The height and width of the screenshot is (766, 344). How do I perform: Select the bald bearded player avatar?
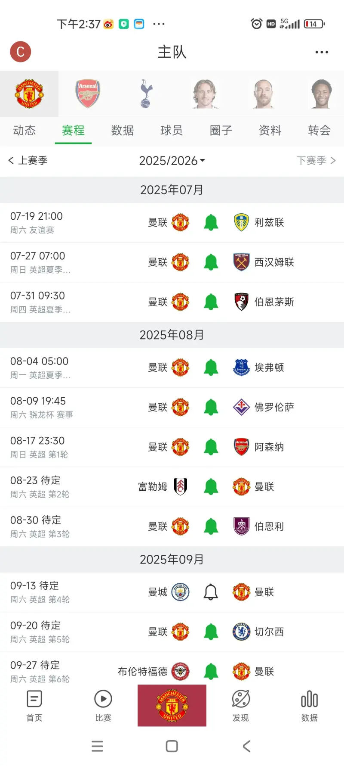click(x=264, y=93)
